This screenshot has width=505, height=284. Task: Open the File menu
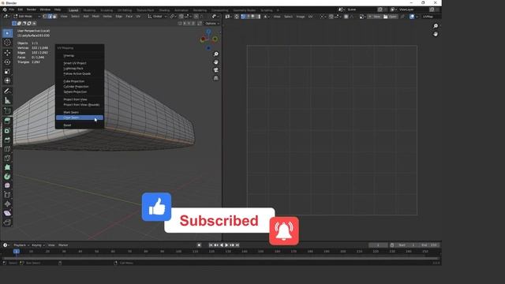click(12, 9)
